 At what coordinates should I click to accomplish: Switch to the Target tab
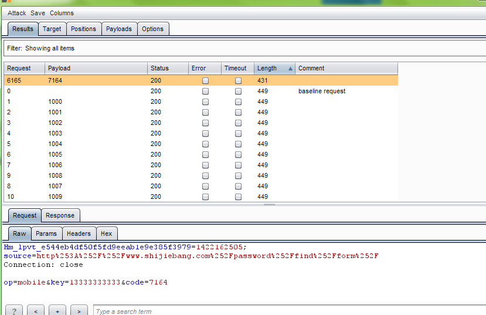[x=52, y=29]
